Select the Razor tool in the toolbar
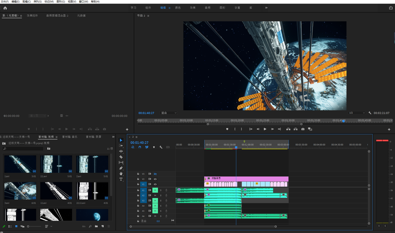 121,157
